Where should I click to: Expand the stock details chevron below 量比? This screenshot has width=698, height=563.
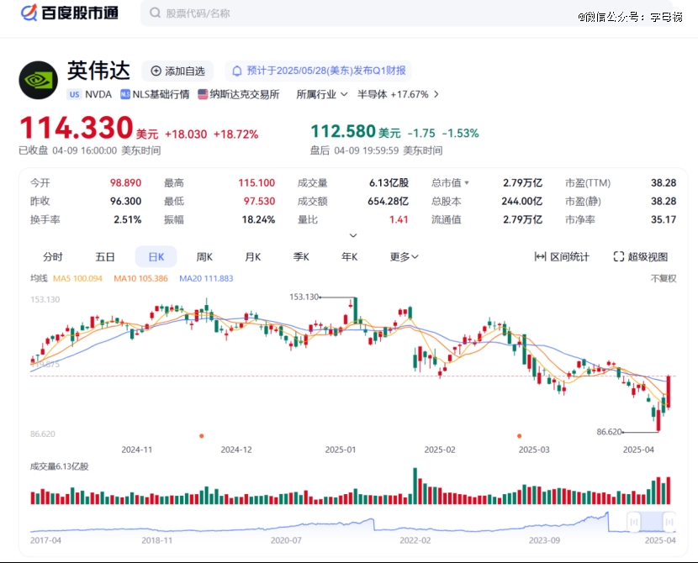tap(353, 236)
